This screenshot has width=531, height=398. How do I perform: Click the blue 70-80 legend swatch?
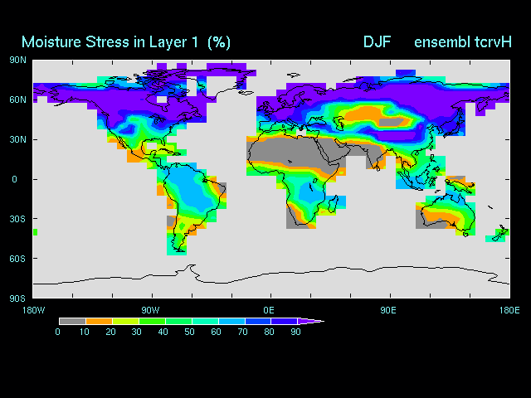click(258, 321)
